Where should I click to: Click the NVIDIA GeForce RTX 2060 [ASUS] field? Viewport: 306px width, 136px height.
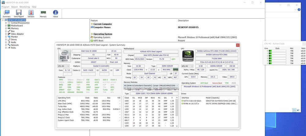[x=217, y=51]
